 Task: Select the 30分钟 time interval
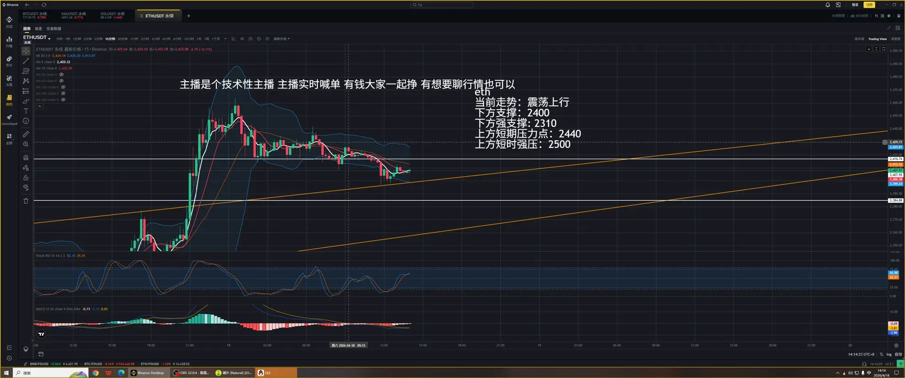123,39
